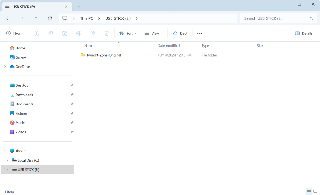Expand USB STICK (E:) tree node

(7, 170)
